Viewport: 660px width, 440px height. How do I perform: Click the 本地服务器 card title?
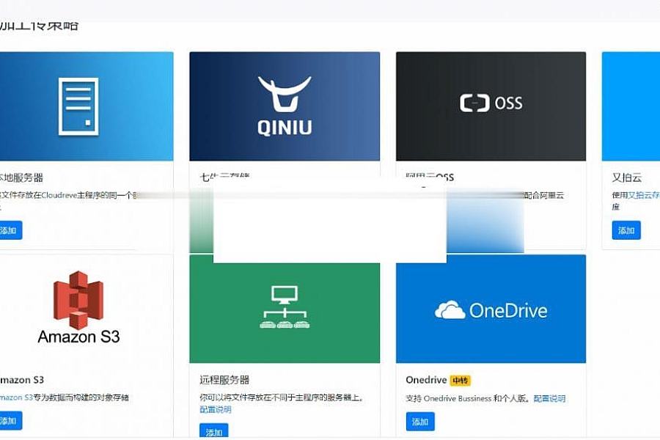pos(21,177)
